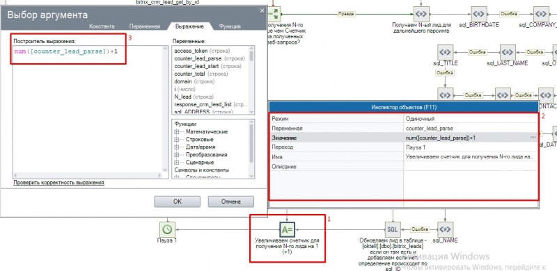Click the 'Получаем N-ый лид' node icon

(x=421, y=14)
